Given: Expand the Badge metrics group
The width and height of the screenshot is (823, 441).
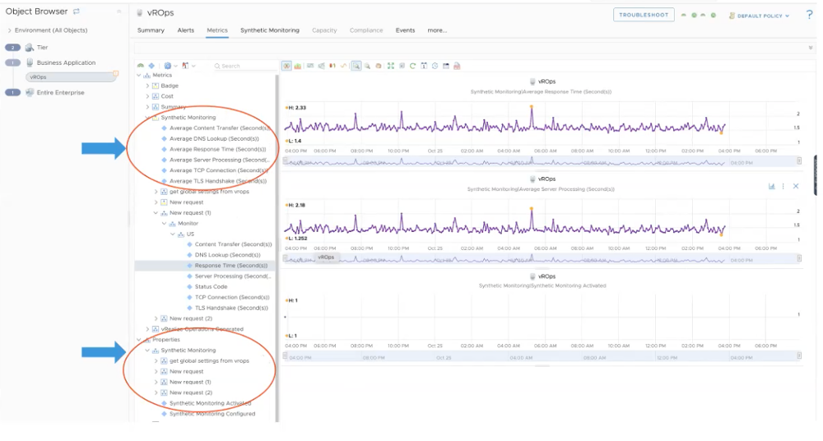Looking at the screenshot, I should tap(147, 86).
